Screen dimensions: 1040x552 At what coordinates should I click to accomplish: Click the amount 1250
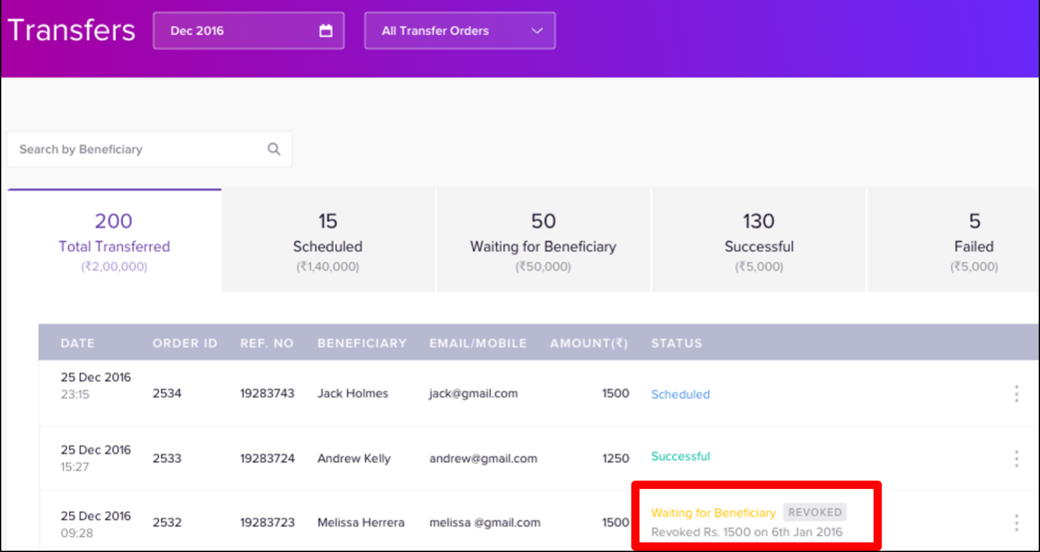(x=616, y=458)
